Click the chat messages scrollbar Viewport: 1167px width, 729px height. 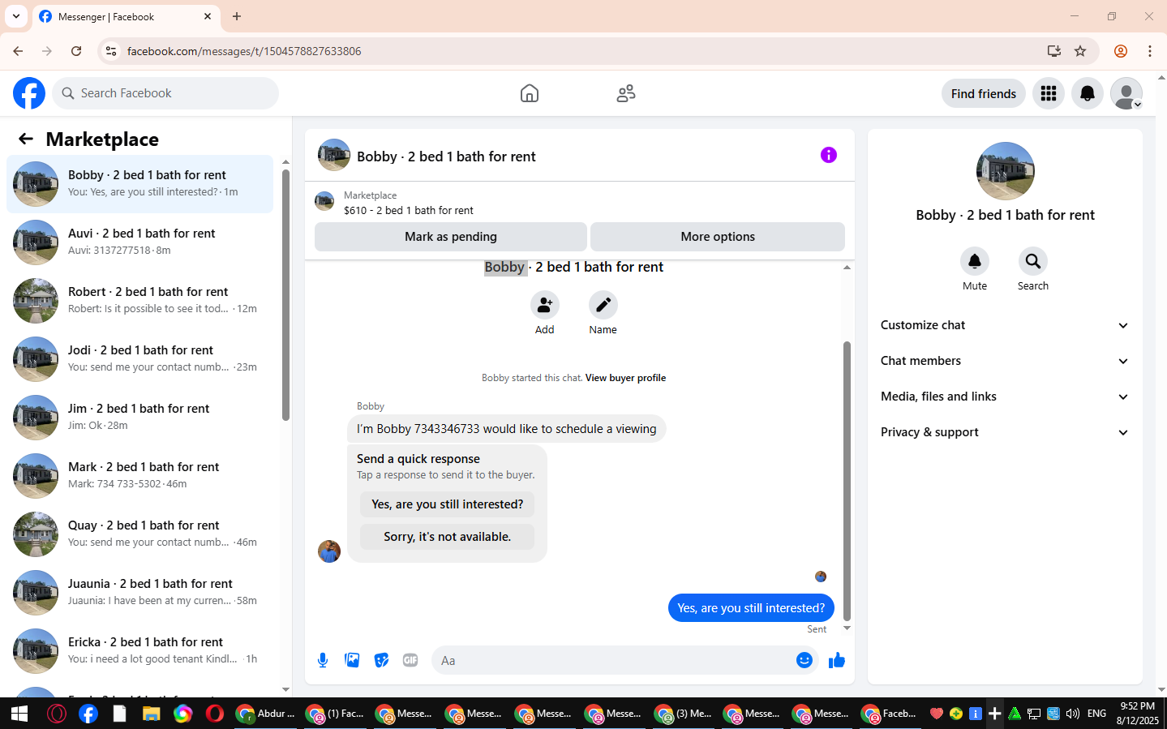[847, 481]
